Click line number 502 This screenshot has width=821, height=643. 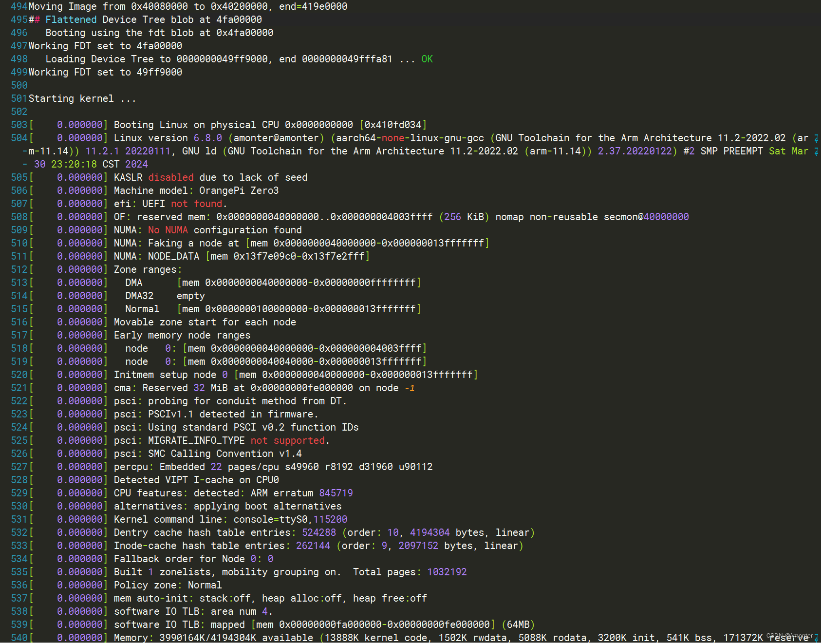click(19, 112)
